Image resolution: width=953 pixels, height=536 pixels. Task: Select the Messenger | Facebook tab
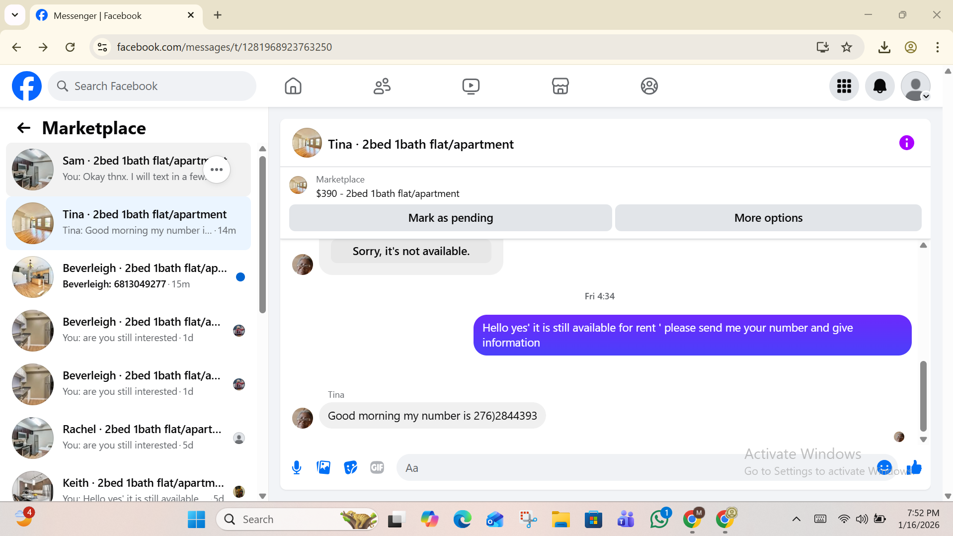click(116, 15)
